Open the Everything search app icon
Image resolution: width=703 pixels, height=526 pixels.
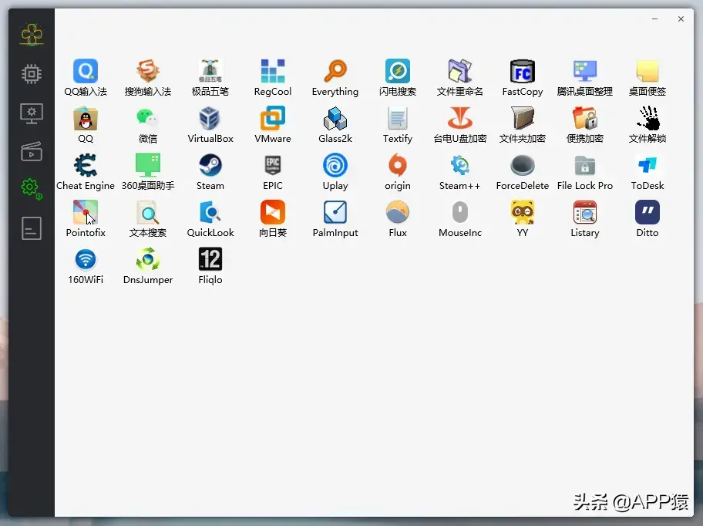pos(335,72)
